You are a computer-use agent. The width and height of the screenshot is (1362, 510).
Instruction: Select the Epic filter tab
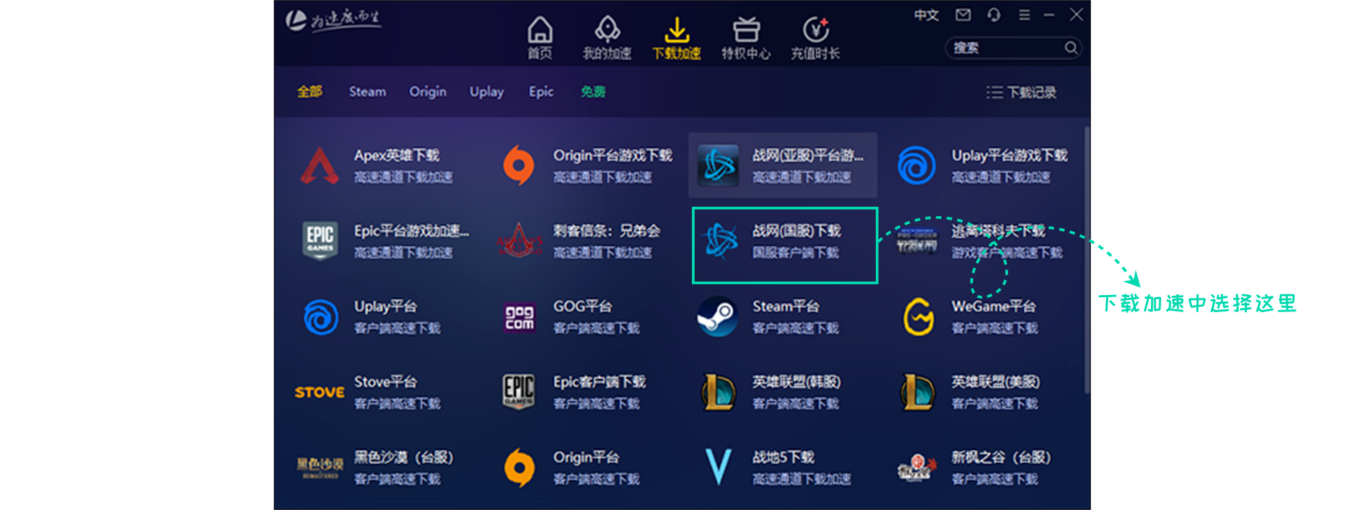point(541,92)
